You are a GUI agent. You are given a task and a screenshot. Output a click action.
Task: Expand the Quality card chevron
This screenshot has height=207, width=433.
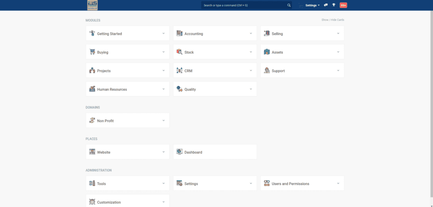tap(251, 89)
